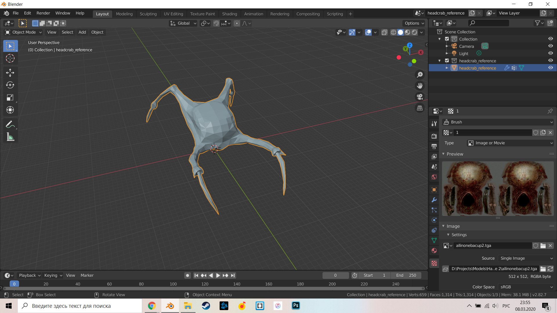Click the End frame 250 field
This screenshot has width=557, height=313.
click(x=406, y=275)
